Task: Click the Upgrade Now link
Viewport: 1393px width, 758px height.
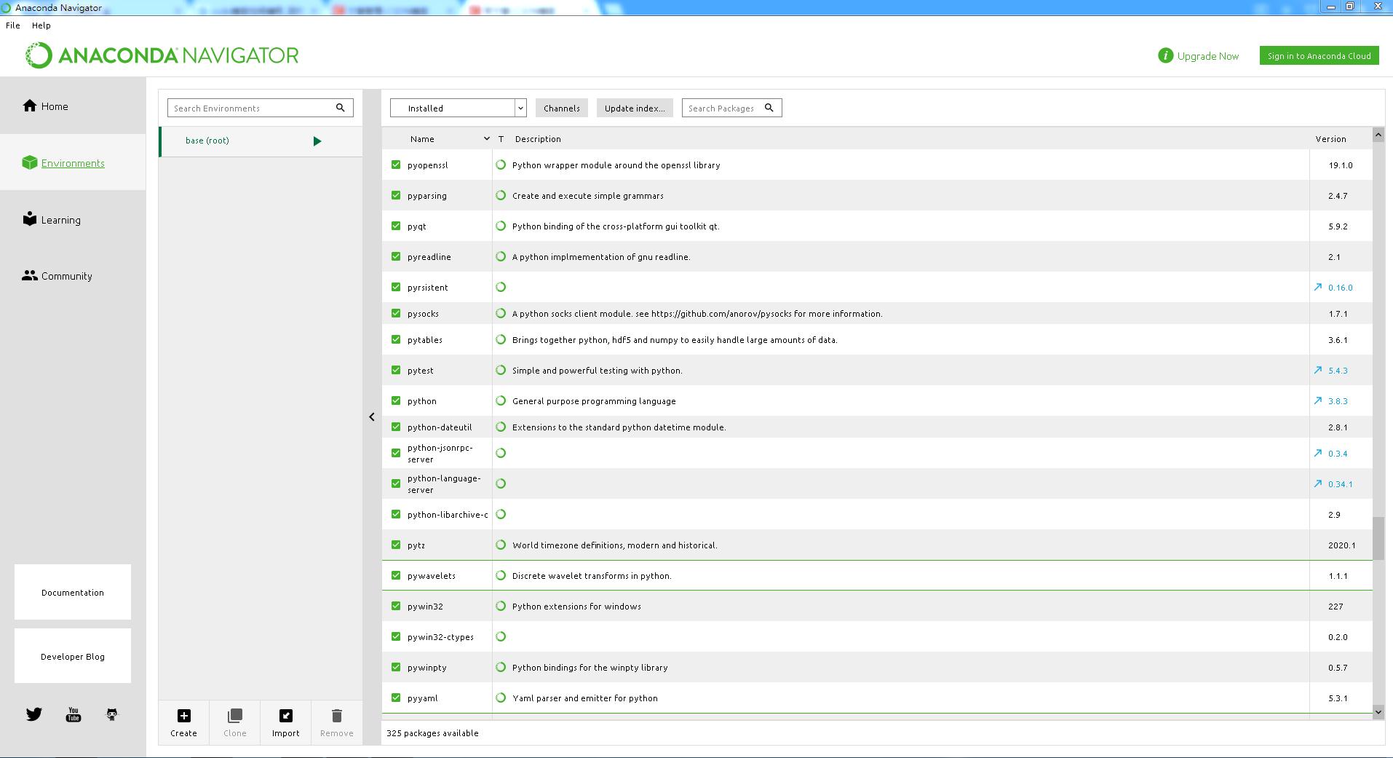Action: (1207, 56)
